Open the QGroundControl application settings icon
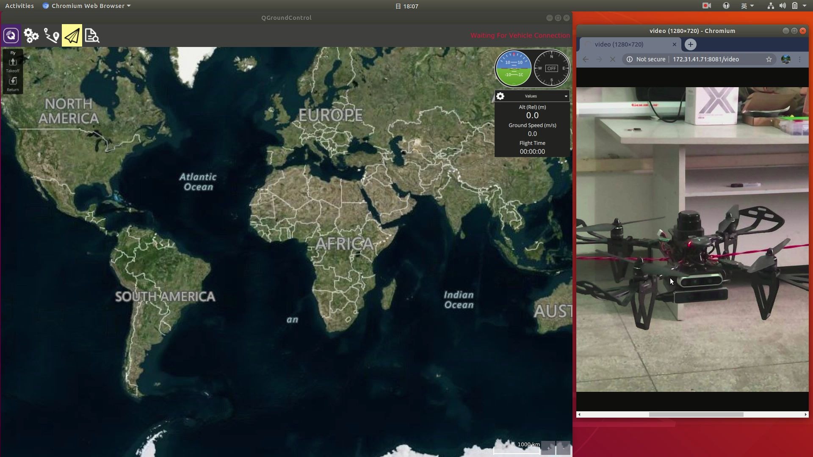 [x=11, y=36]
